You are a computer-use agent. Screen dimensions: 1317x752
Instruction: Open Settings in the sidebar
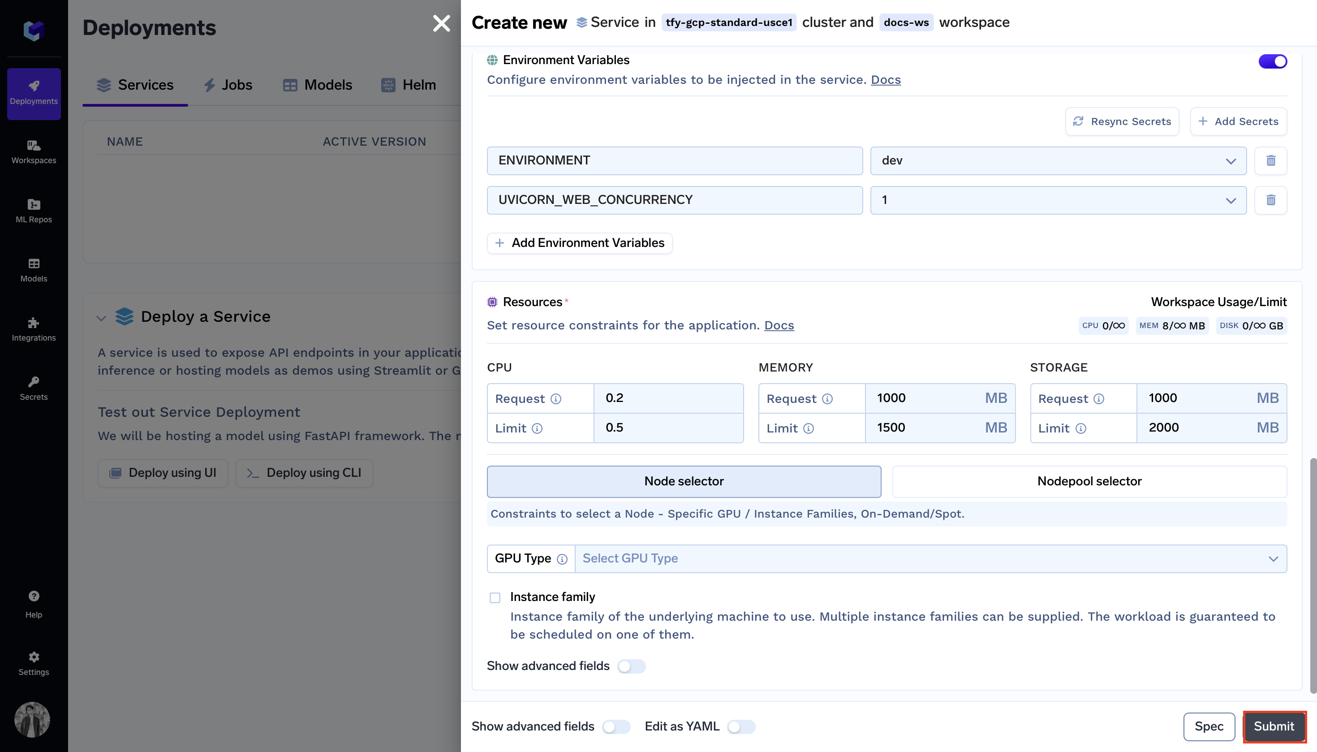point(34,664)
